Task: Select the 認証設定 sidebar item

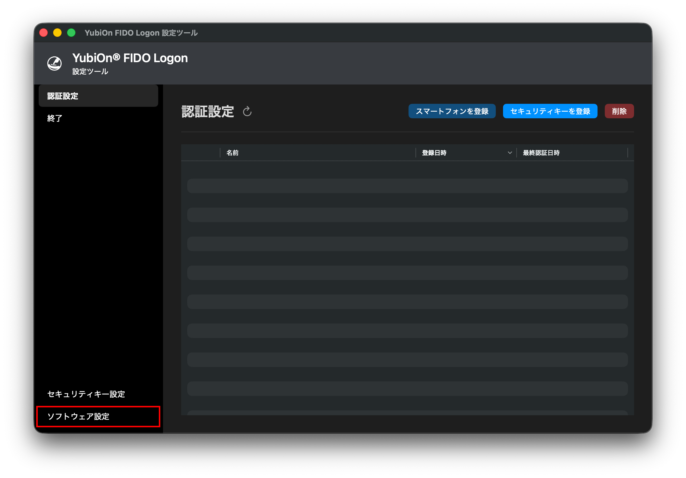Action: pyautogui.click(x=98, y=96)
